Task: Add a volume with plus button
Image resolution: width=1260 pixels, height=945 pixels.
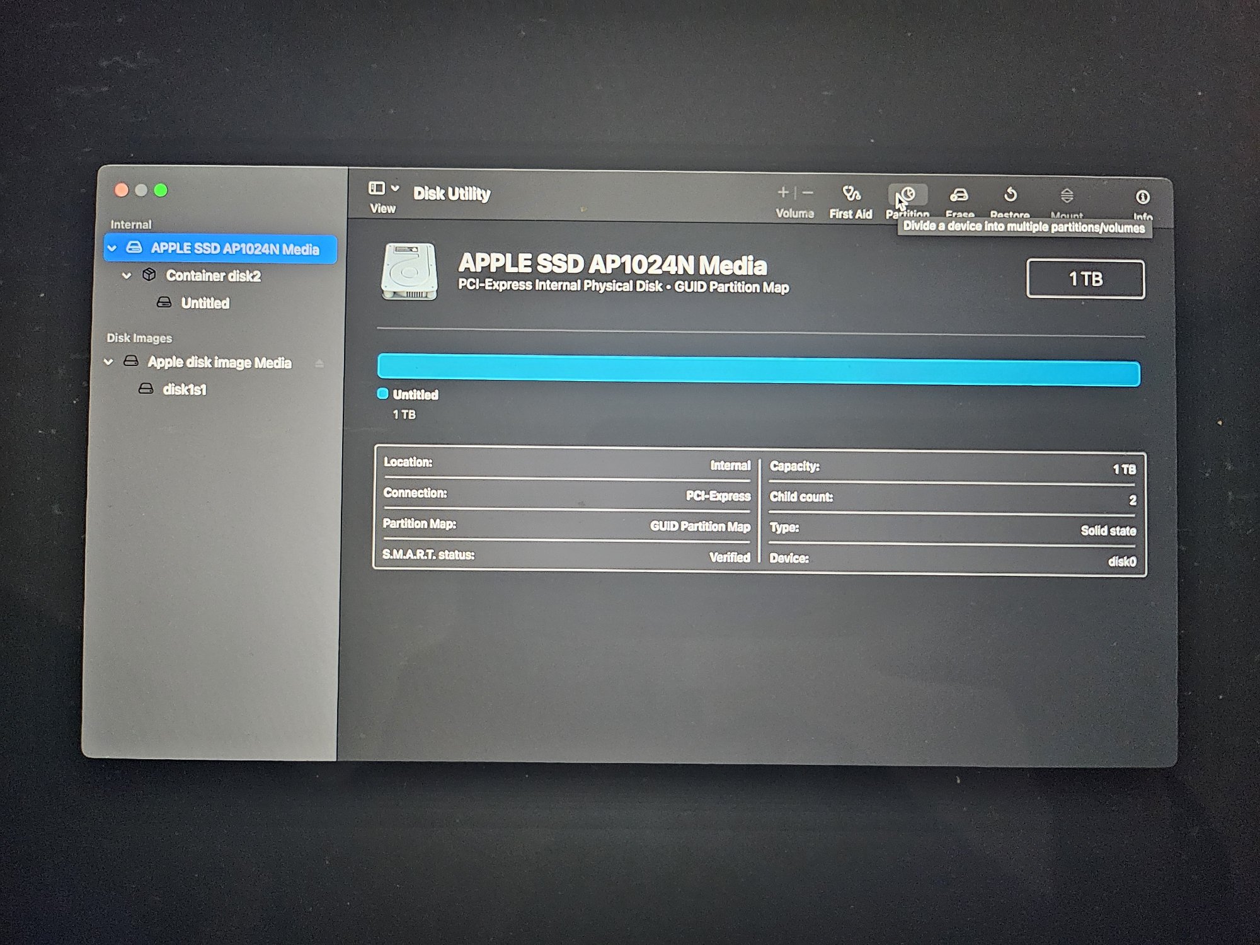Action: (x=783, y=192)
